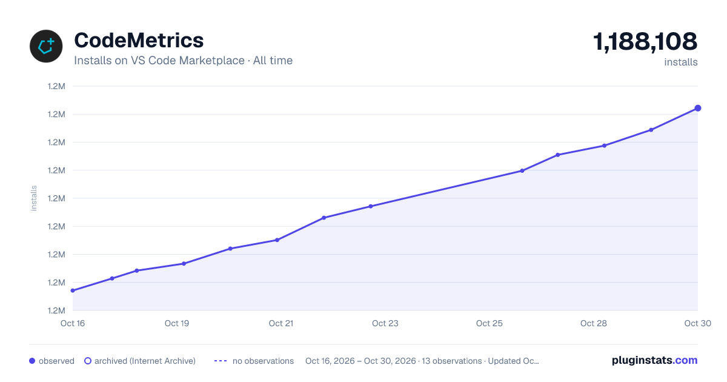Click the CodeMetrics extension logo icon

click(47, 46)
